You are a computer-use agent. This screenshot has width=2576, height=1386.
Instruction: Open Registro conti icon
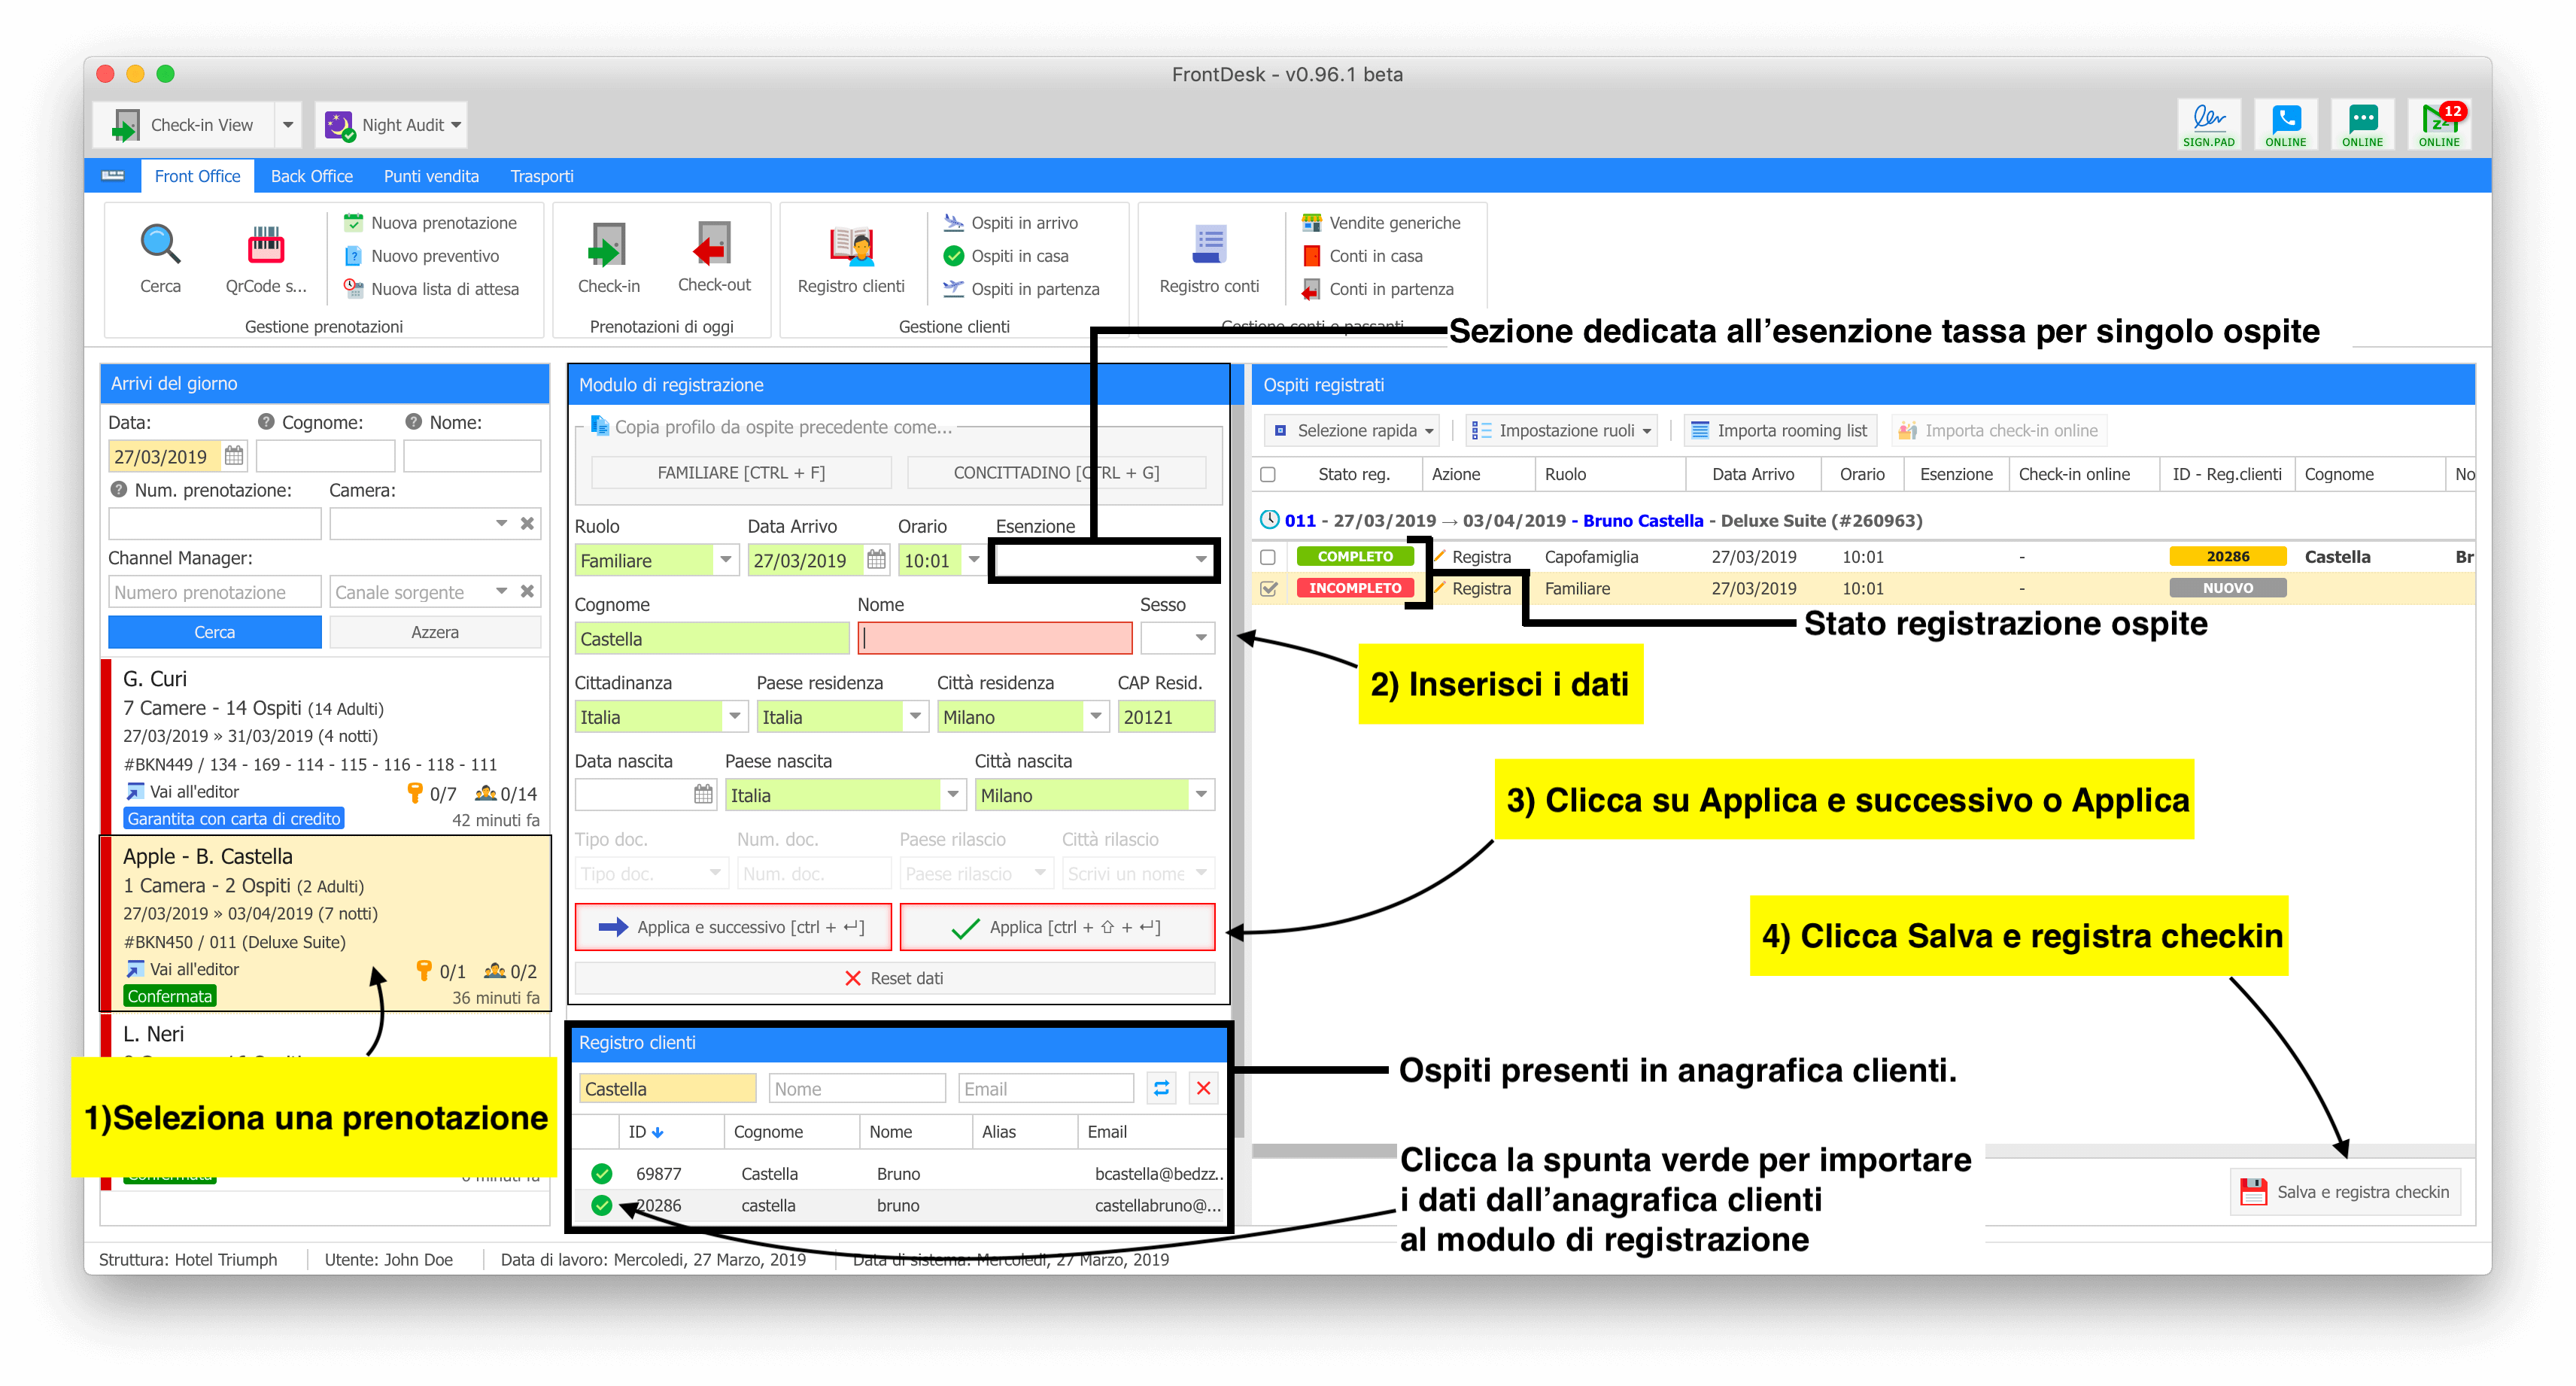coord(1209,245)
